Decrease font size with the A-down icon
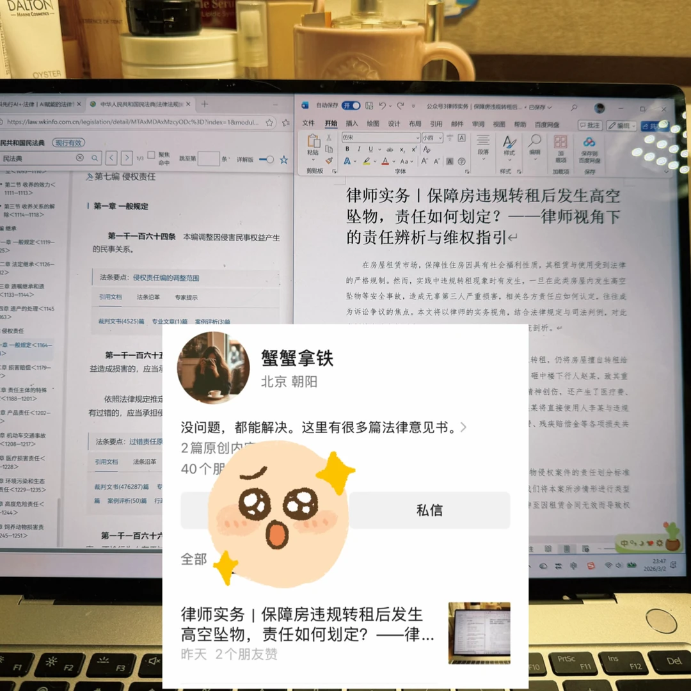This screenshot has height=691, width=691. point(437,161)
